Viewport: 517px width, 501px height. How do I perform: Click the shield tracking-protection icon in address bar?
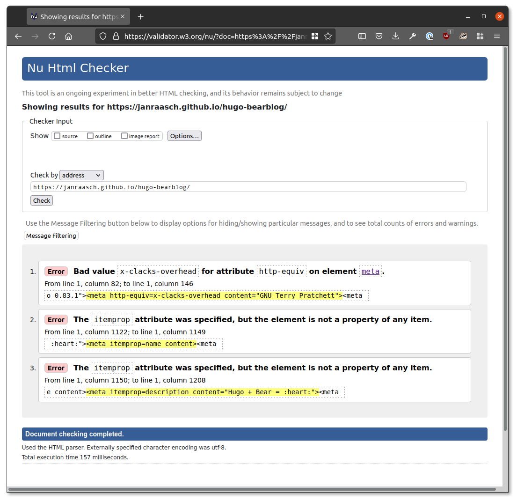coord(102,36)
